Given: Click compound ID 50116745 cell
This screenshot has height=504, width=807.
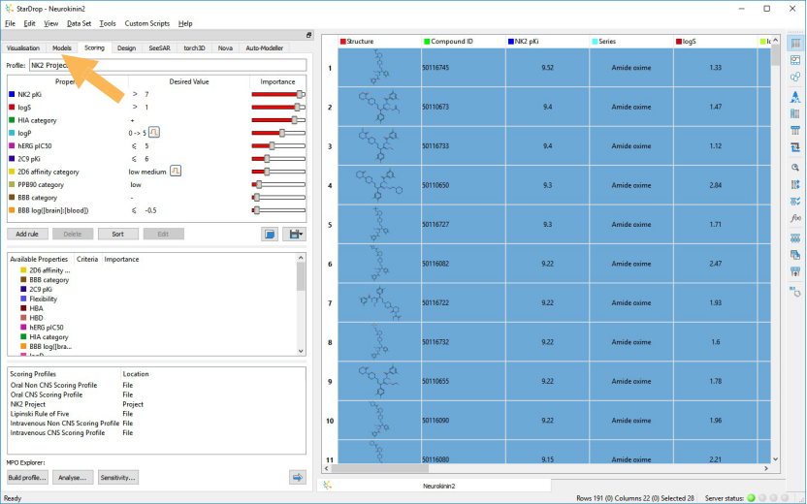Looking at the screenshot, I should [464, 68].
